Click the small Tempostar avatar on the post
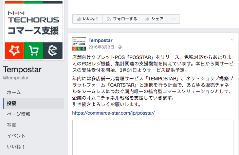The width and height of the screenshot is (239, 155). click(x=79, y=44)
